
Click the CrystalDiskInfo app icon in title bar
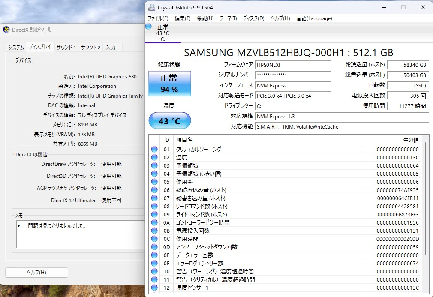click(x=152, y=7)
